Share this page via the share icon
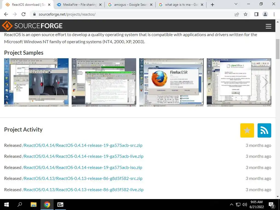This screenshot has width=280, height=210. [x=237, y=14]
